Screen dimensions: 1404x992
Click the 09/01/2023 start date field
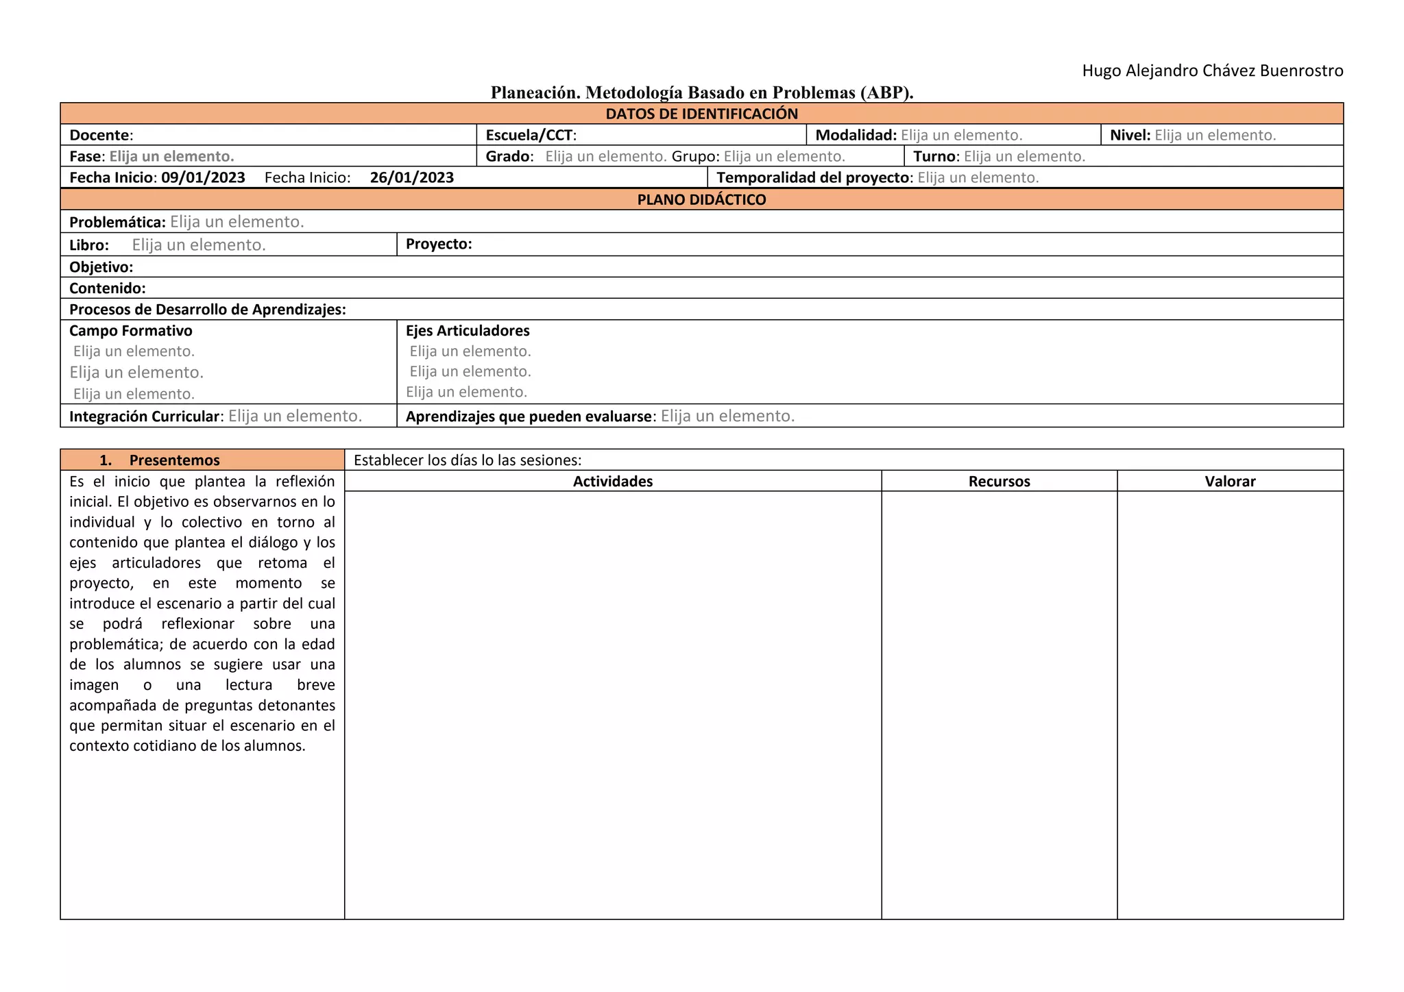203,177
